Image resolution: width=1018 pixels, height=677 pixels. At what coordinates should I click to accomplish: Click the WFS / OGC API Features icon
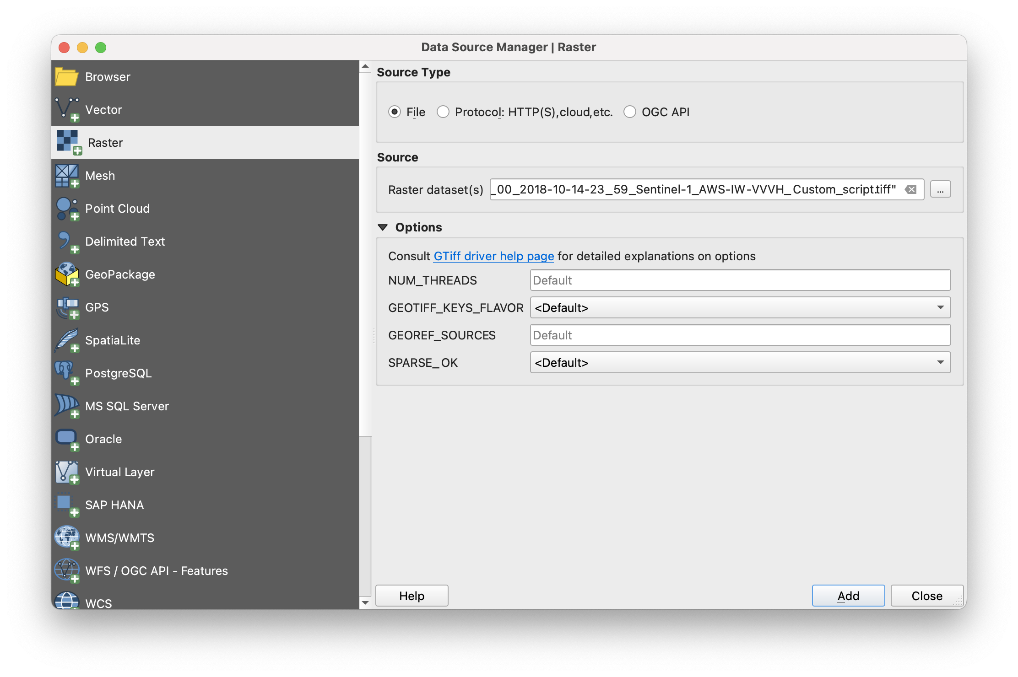[x=67, y=571]
